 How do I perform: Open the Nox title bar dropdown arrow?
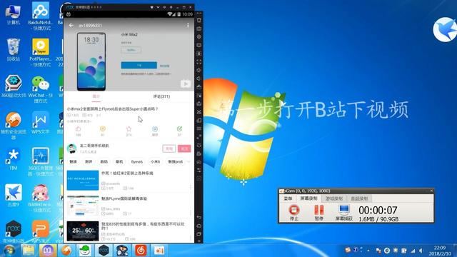pos(159,7)
